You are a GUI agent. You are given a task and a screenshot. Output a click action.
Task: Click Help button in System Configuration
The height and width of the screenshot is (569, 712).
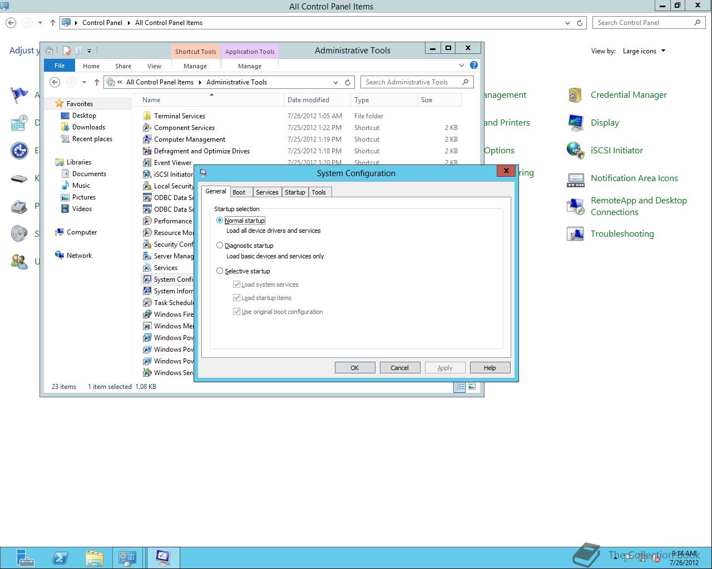click(490, 368)
